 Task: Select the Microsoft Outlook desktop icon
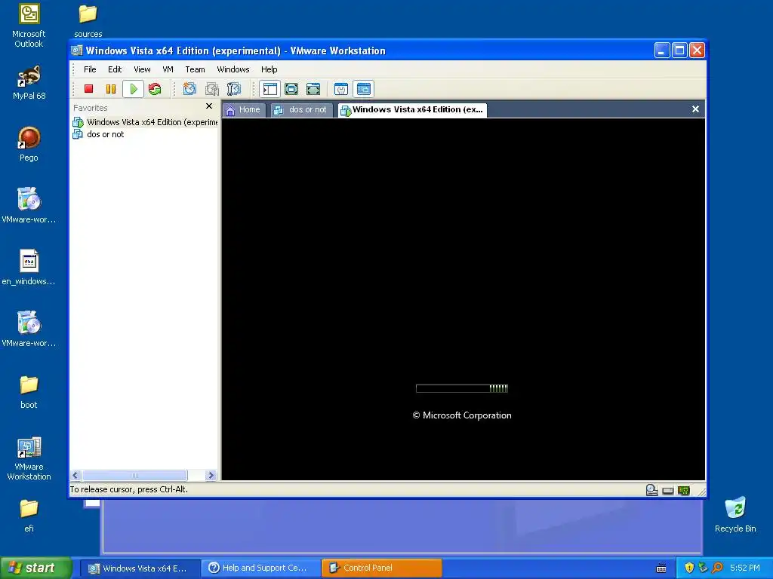29,26
